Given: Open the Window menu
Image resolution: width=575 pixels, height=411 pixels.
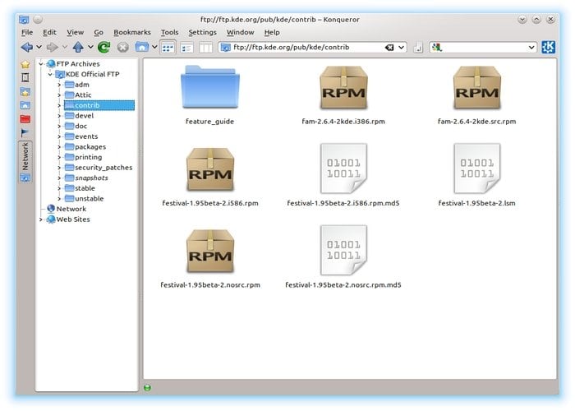Looking at the screenshot, I should point(240,32).
